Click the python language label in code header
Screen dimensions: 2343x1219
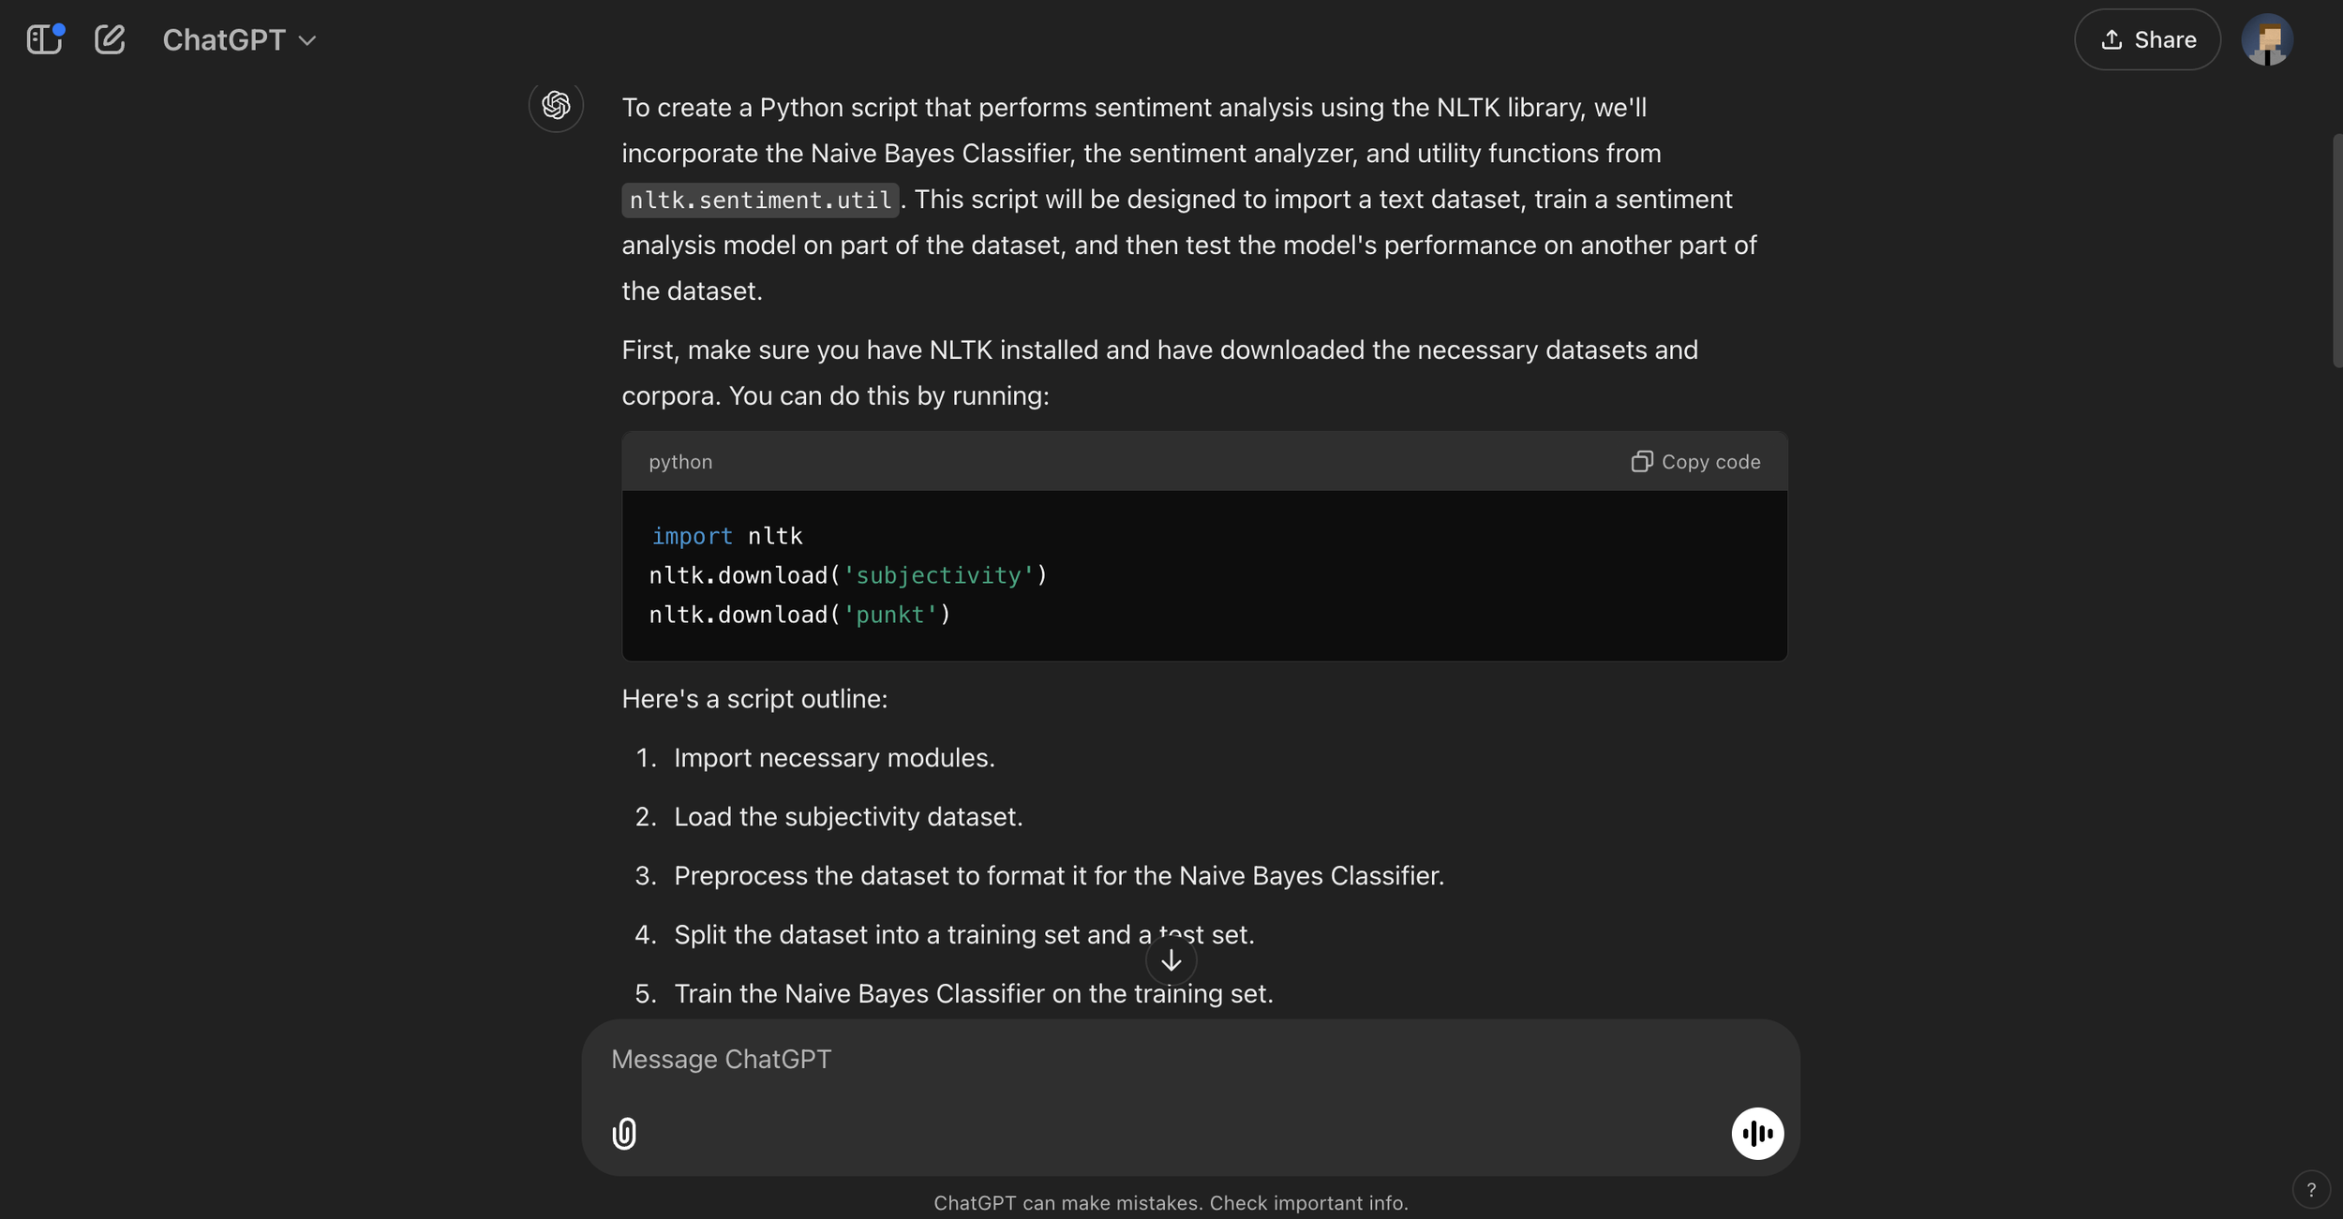(x=680, y=462)
